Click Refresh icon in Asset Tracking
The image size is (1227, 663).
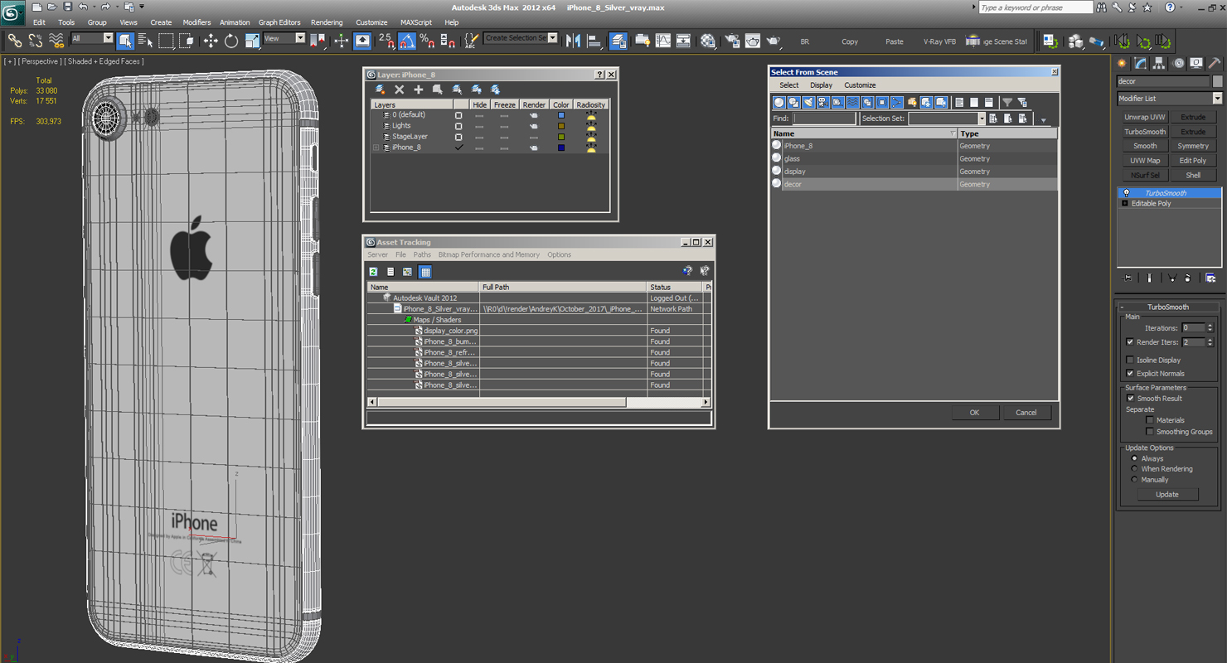(374, 272)
